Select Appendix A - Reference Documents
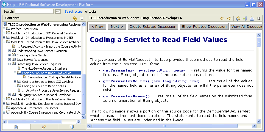 [35, 108]
